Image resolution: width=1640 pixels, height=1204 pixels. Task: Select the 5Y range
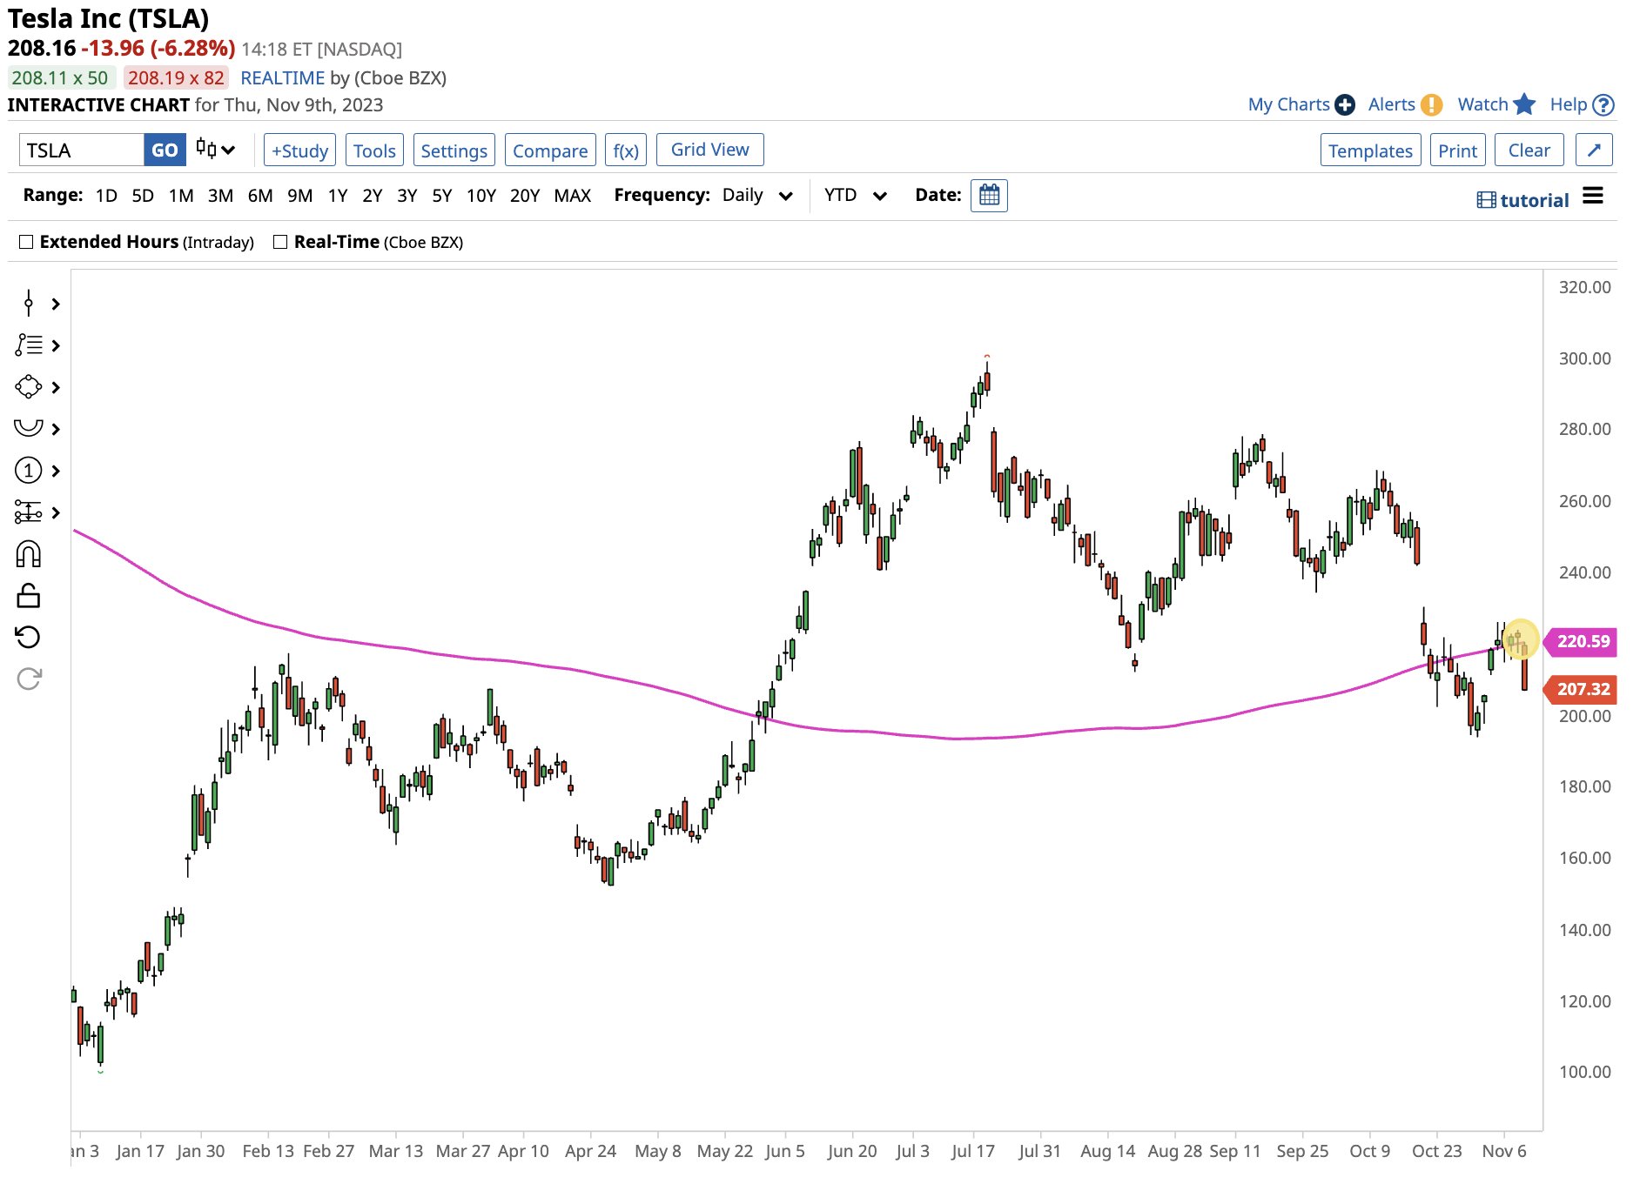click(442, 195)
